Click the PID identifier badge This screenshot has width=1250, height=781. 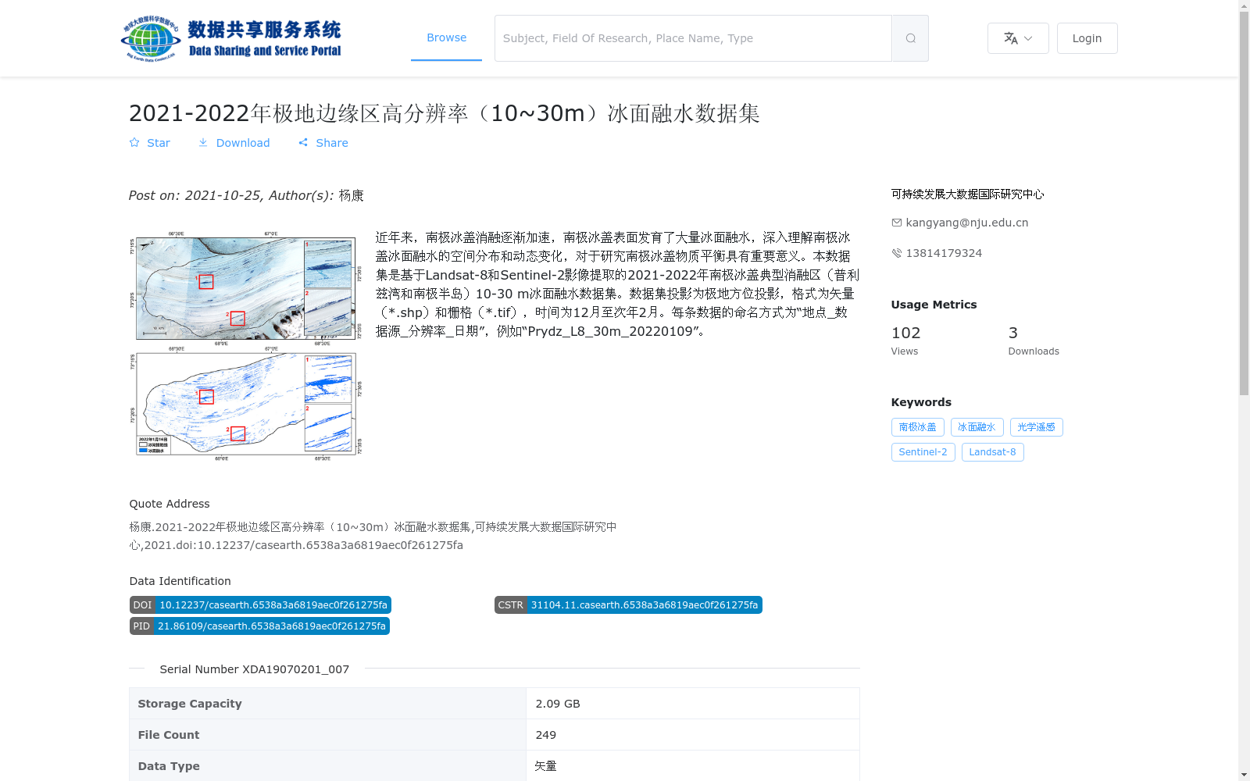tap(259, 626)
